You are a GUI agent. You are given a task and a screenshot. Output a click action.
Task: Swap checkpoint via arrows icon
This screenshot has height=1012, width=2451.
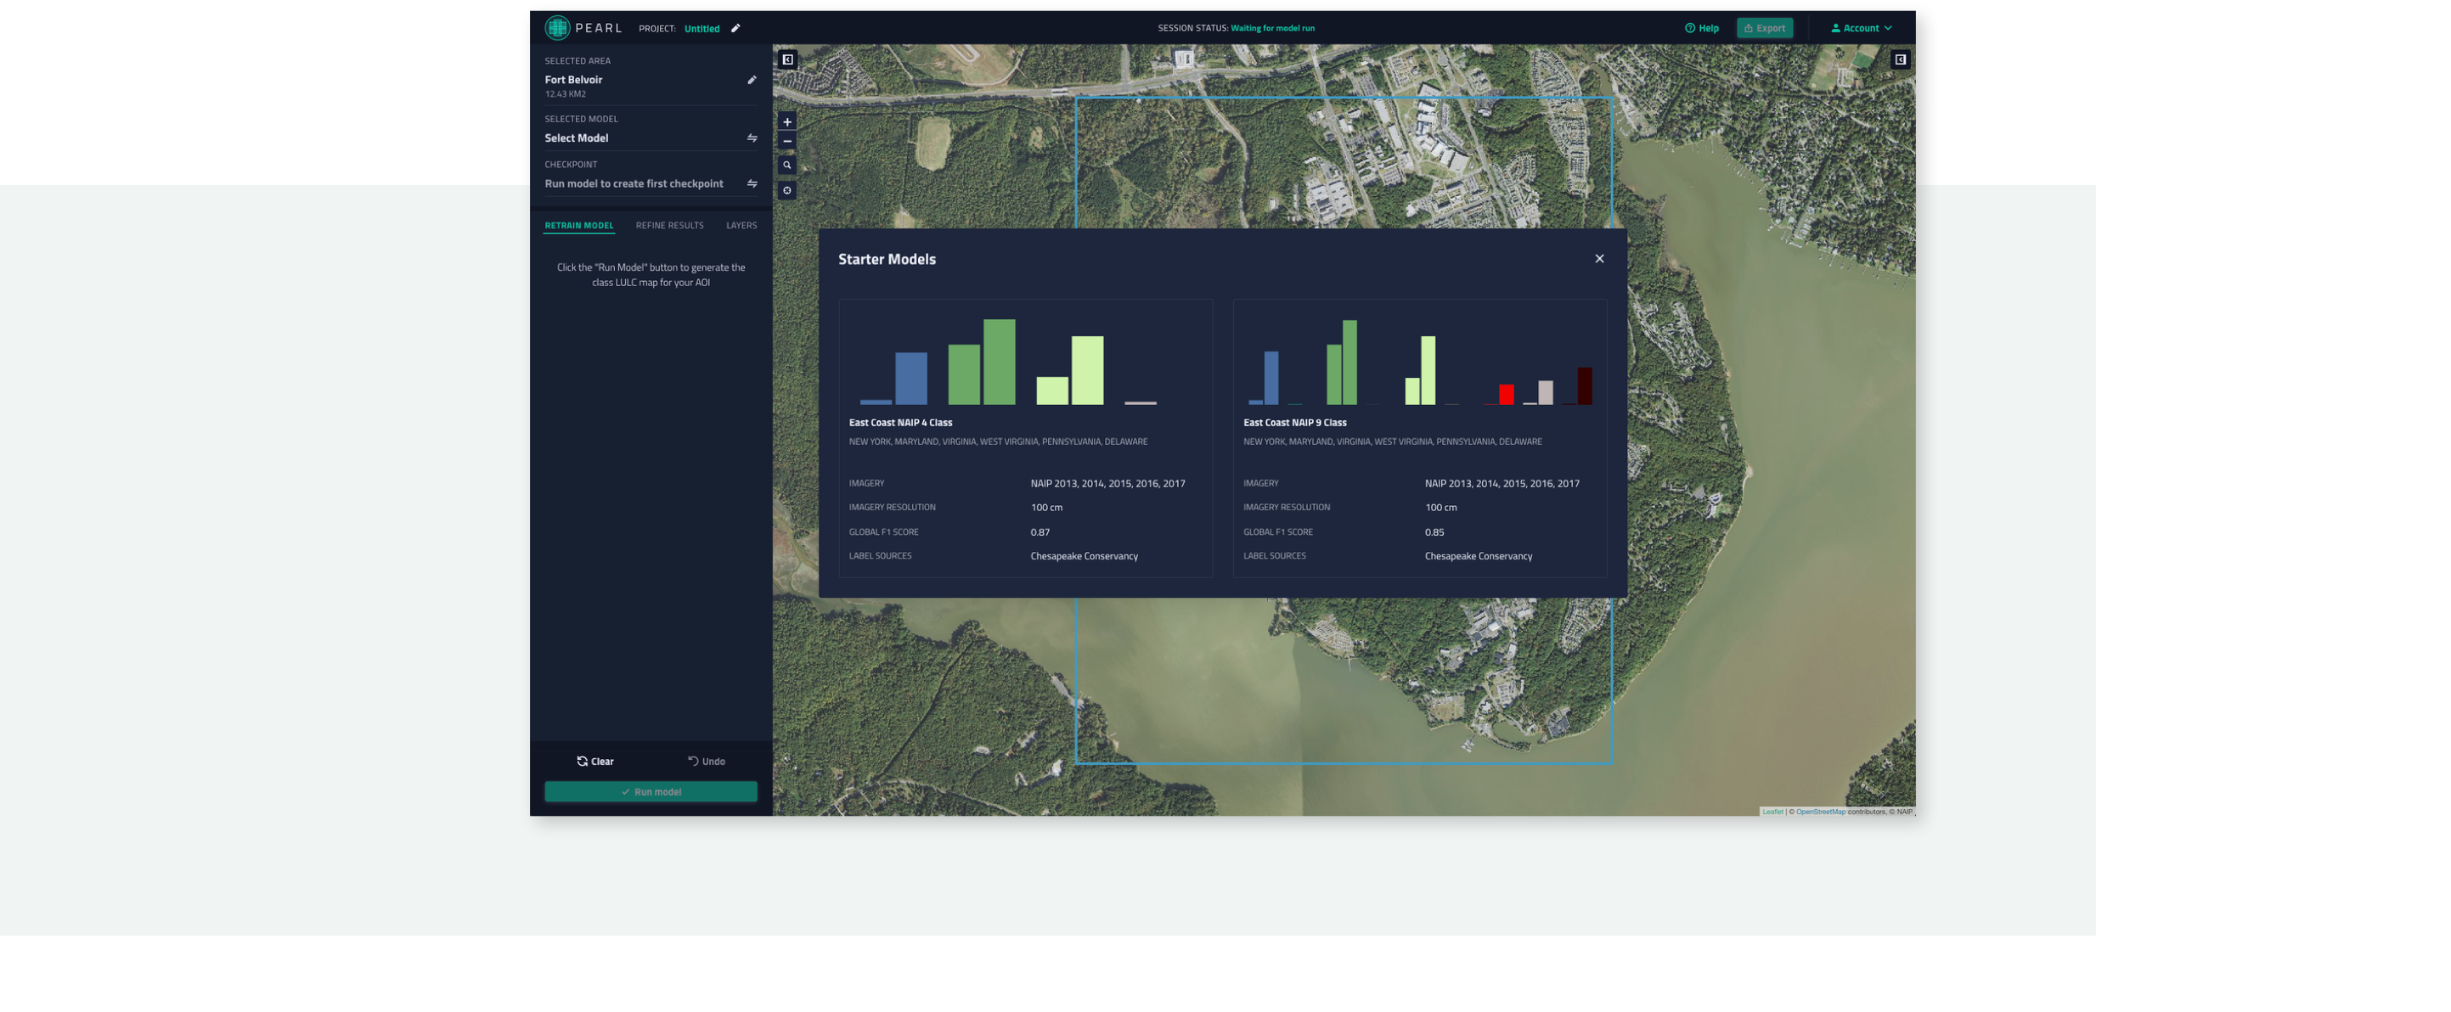[752, 183]
